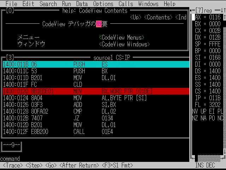Follow the <Contents> help link
This screenshot has height=170, width=226.
(x=158, y=17)
